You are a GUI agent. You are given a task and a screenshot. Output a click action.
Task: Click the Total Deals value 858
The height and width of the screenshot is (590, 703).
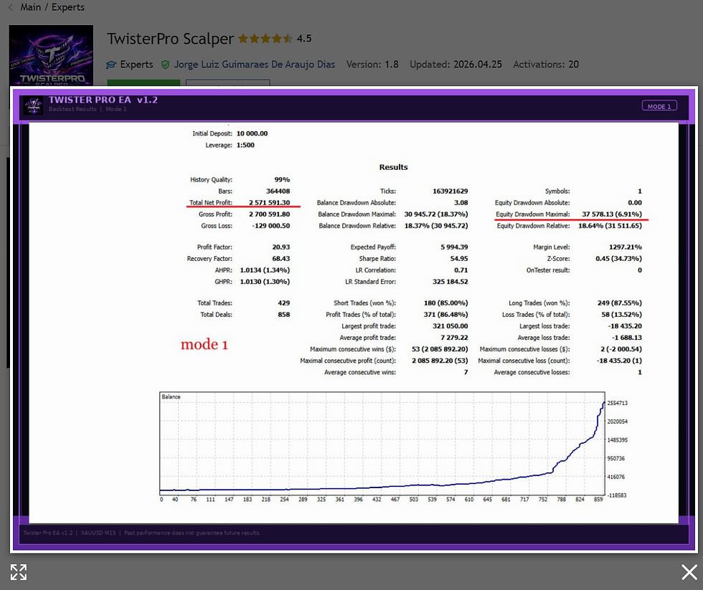pyautogui.click(x=284, y=315)
